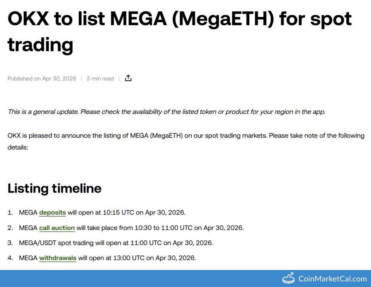Click the CoinMarketCal.com watermark text
The width and height of the screenshot is (371, 287).
(x=332, y=279)
